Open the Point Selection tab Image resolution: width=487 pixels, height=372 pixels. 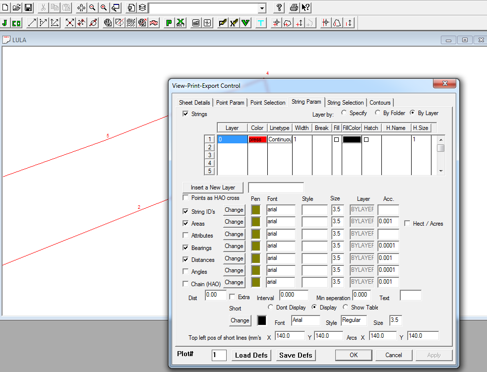[x=268, y=103]
